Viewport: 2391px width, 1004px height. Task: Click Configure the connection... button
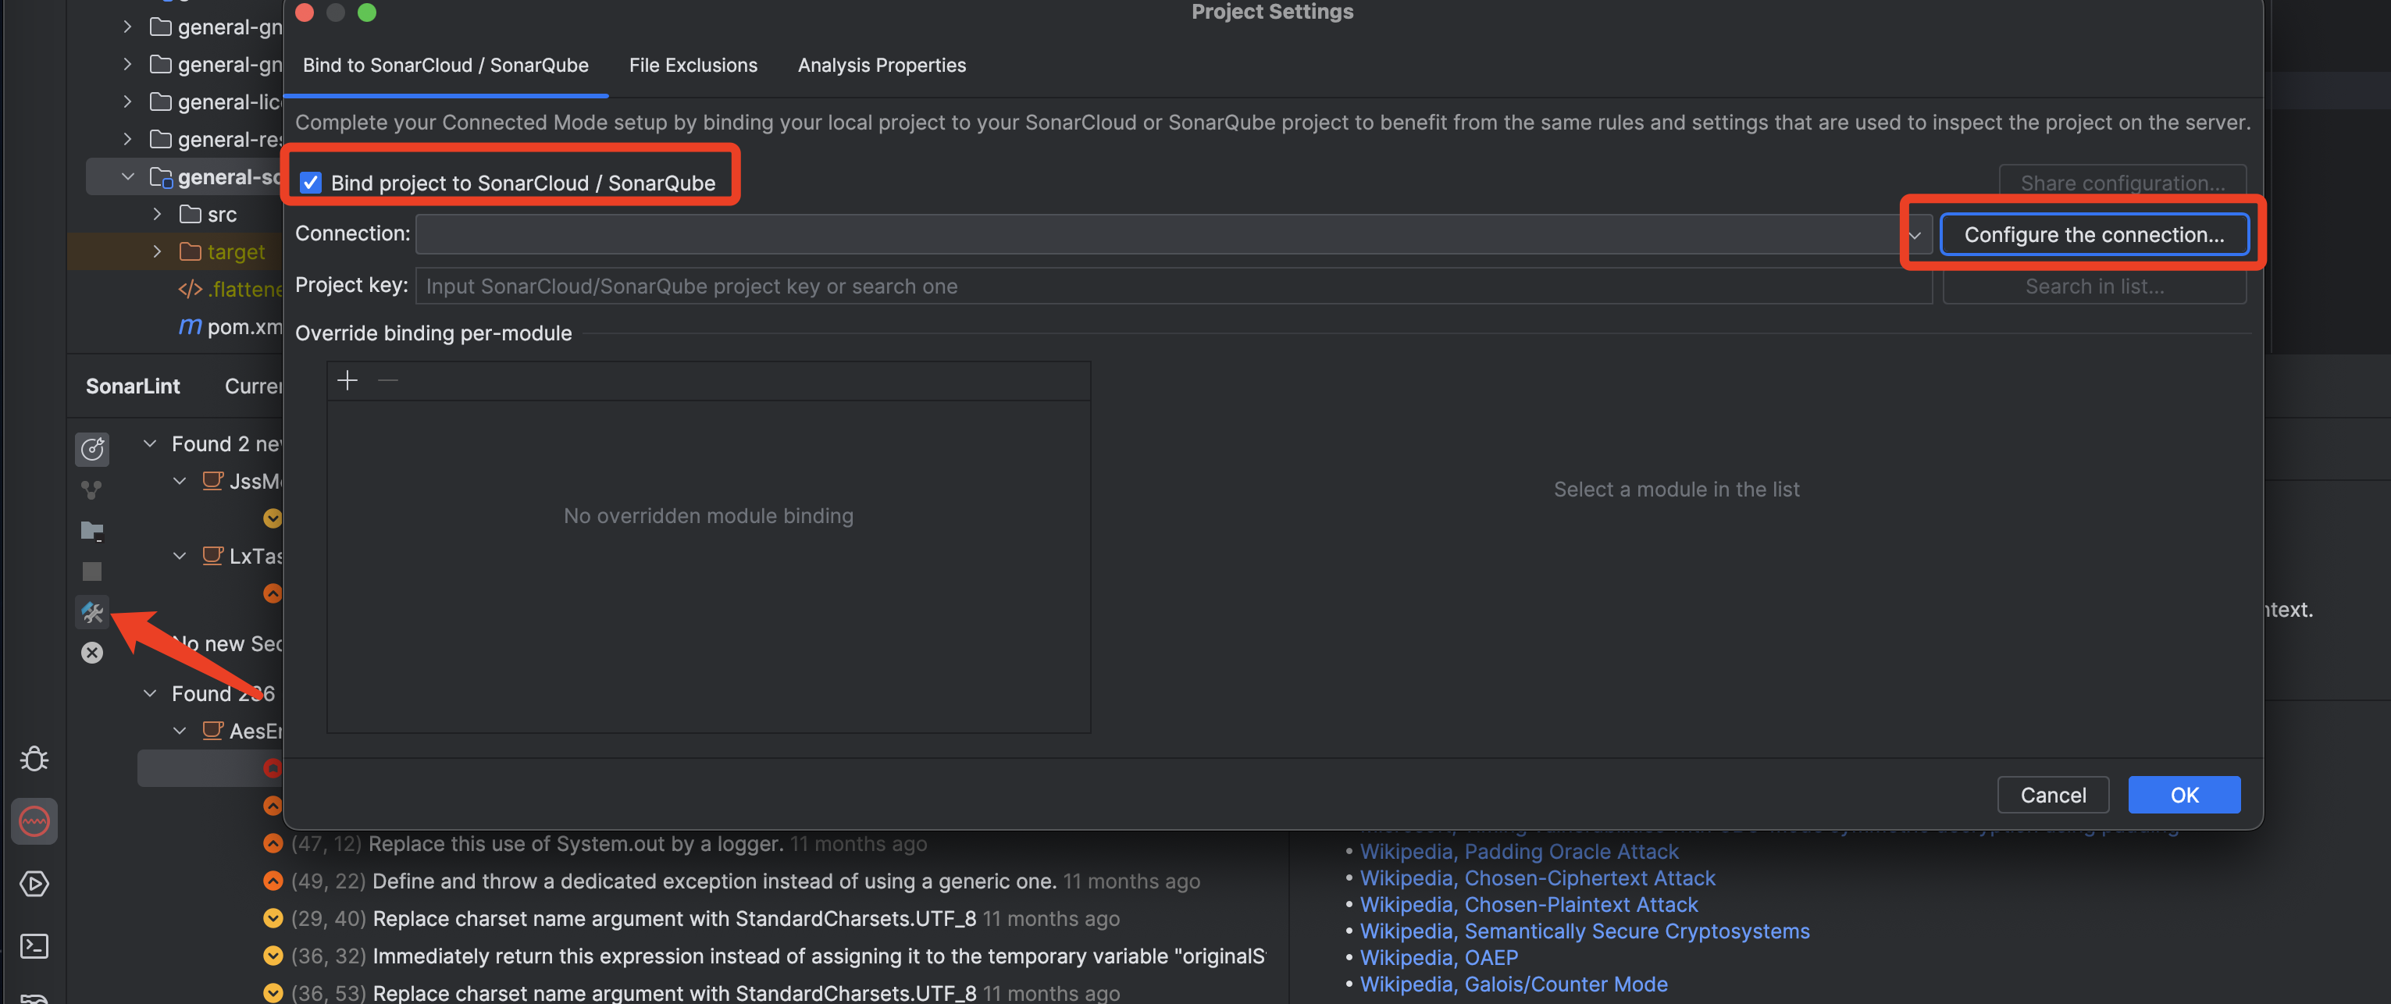(x=2094, y=235)
